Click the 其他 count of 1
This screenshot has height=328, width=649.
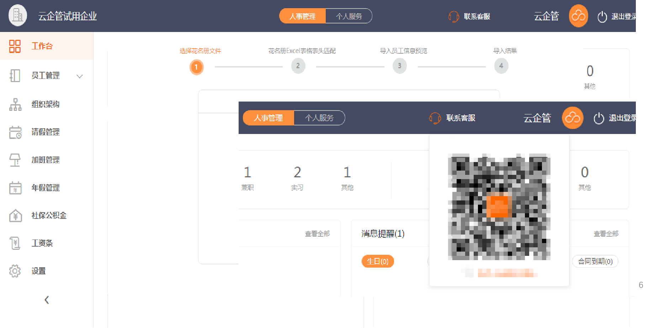[x=347, y=172]
